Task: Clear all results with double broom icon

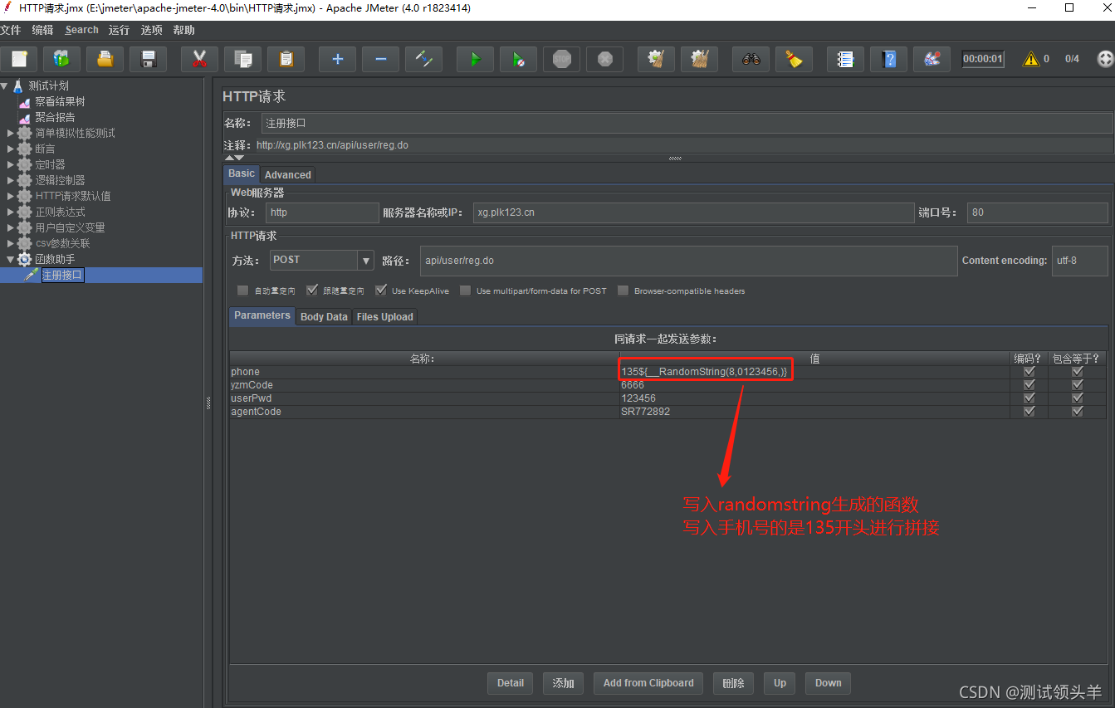Action: pos(699,59)
